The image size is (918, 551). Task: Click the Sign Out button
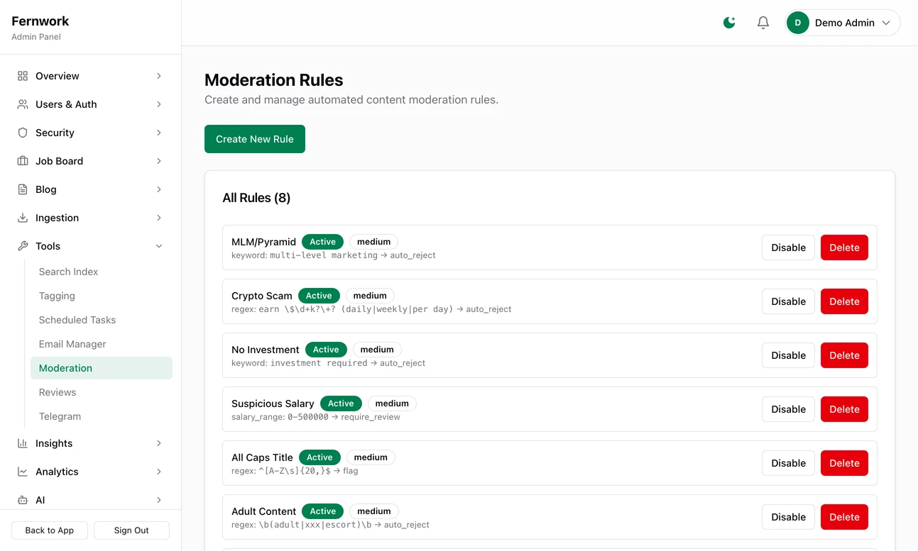pyautogui.click(x=131, y=530)
